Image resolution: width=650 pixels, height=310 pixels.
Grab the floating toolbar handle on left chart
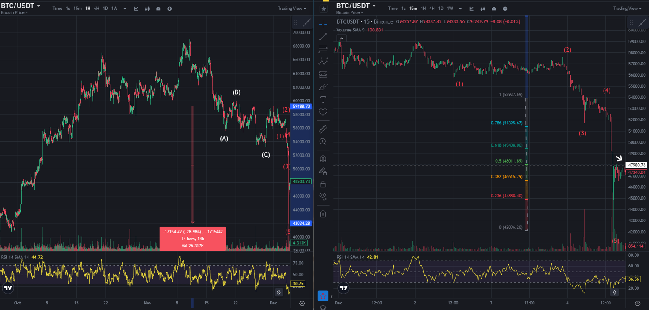[x=296, y=22]
